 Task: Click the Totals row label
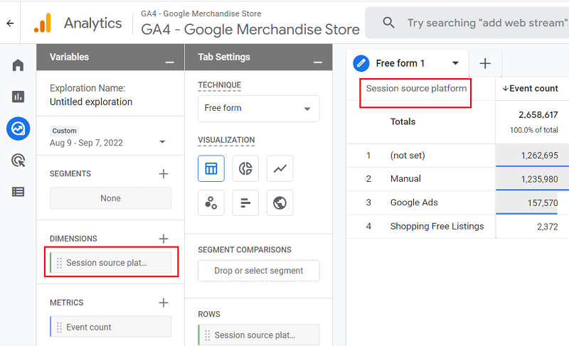[403, 121]
